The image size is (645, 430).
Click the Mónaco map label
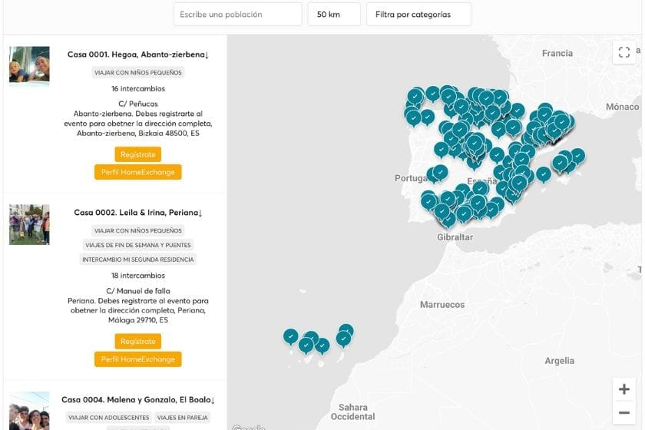623,107
